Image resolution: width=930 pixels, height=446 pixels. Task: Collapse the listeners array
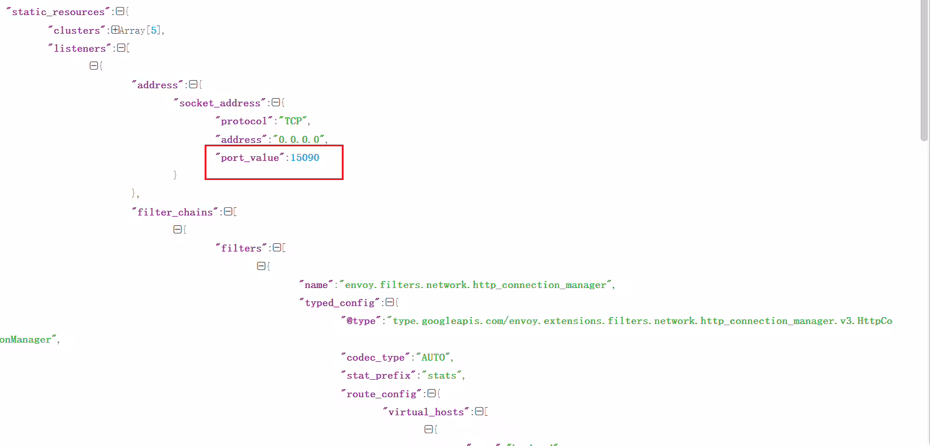pos(121,48)
